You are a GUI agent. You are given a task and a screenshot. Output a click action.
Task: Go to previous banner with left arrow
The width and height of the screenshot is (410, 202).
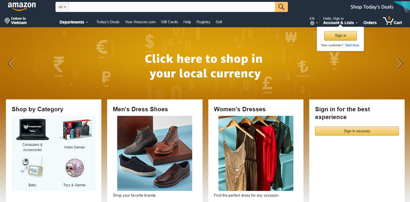pyautogui.click(x=11, y=63)
